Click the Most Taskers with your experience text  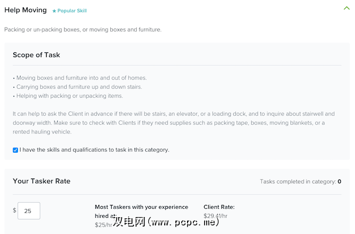[x=141, y=207]
